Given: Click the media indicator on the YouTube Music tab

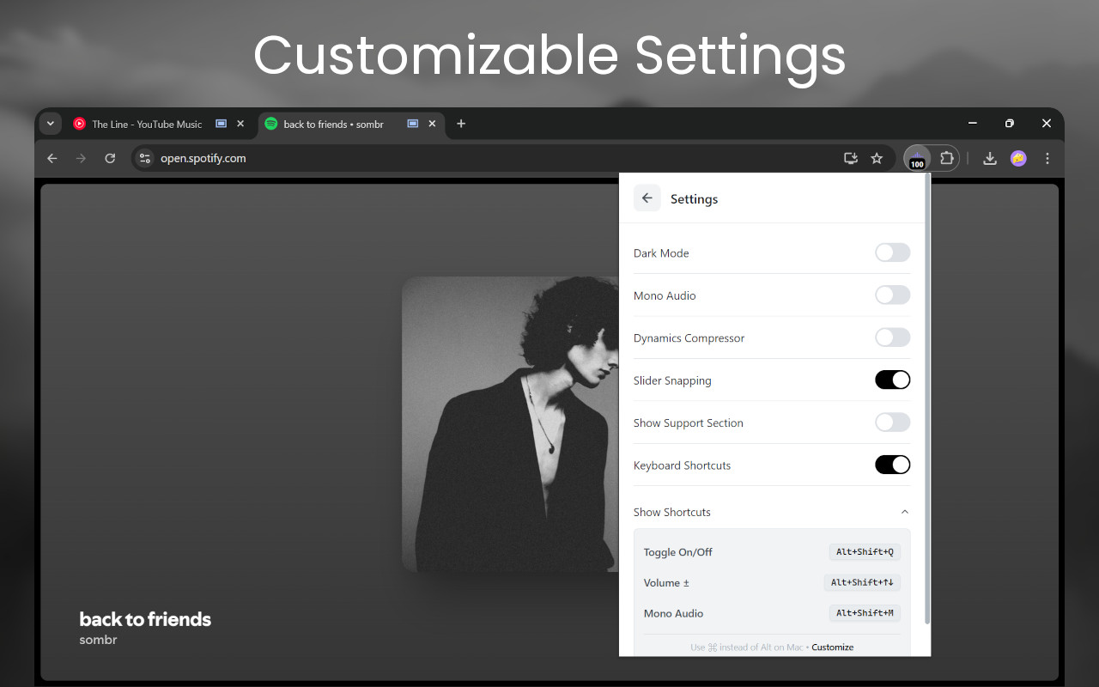Looking at the screenshot, I should (221, 123).
